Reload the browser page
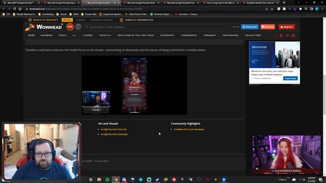 (14, 9)
